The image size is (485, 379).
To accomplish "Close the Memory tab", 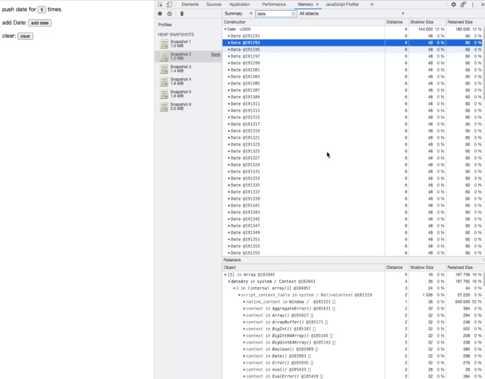I will click(317, 4).
